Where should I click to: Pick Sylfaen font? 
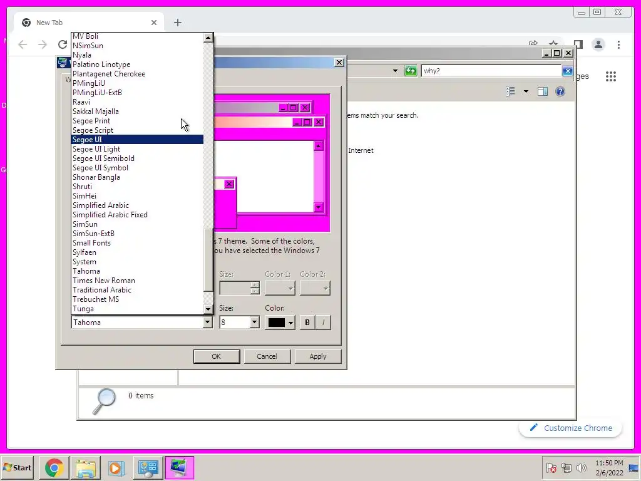point(137,252)
